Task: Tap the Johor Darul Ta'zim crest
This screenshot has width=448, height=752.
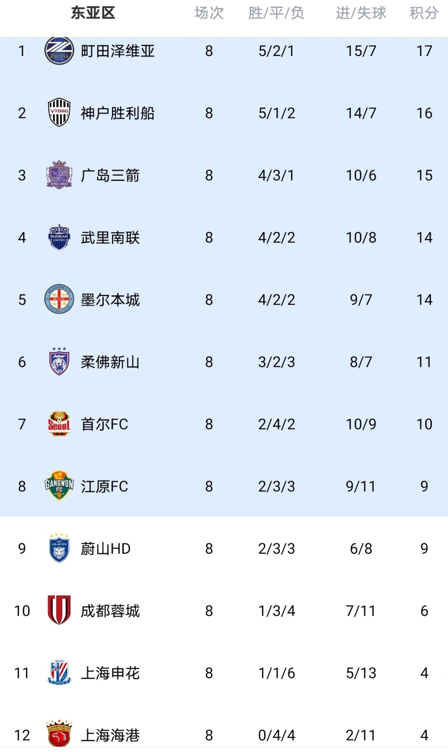Action: pyautogui.click(x=59, y=362)
